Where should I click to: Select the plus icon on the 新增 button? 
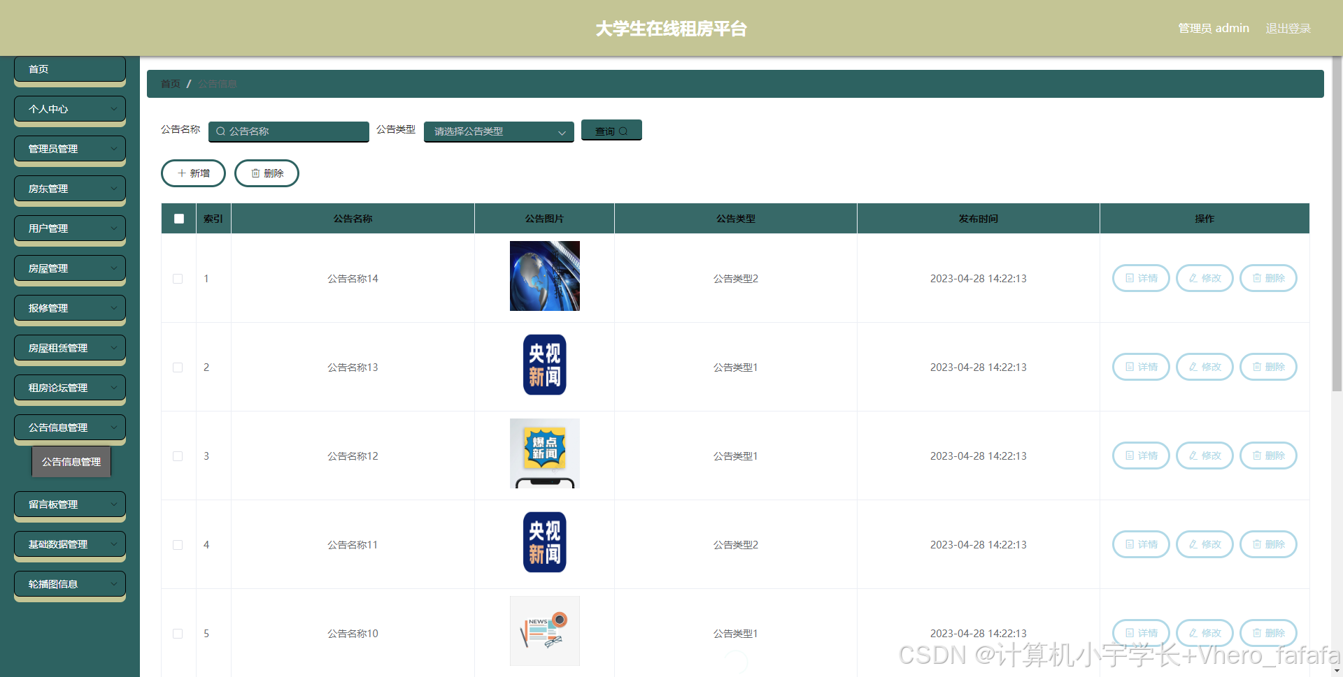click(180, 173)
